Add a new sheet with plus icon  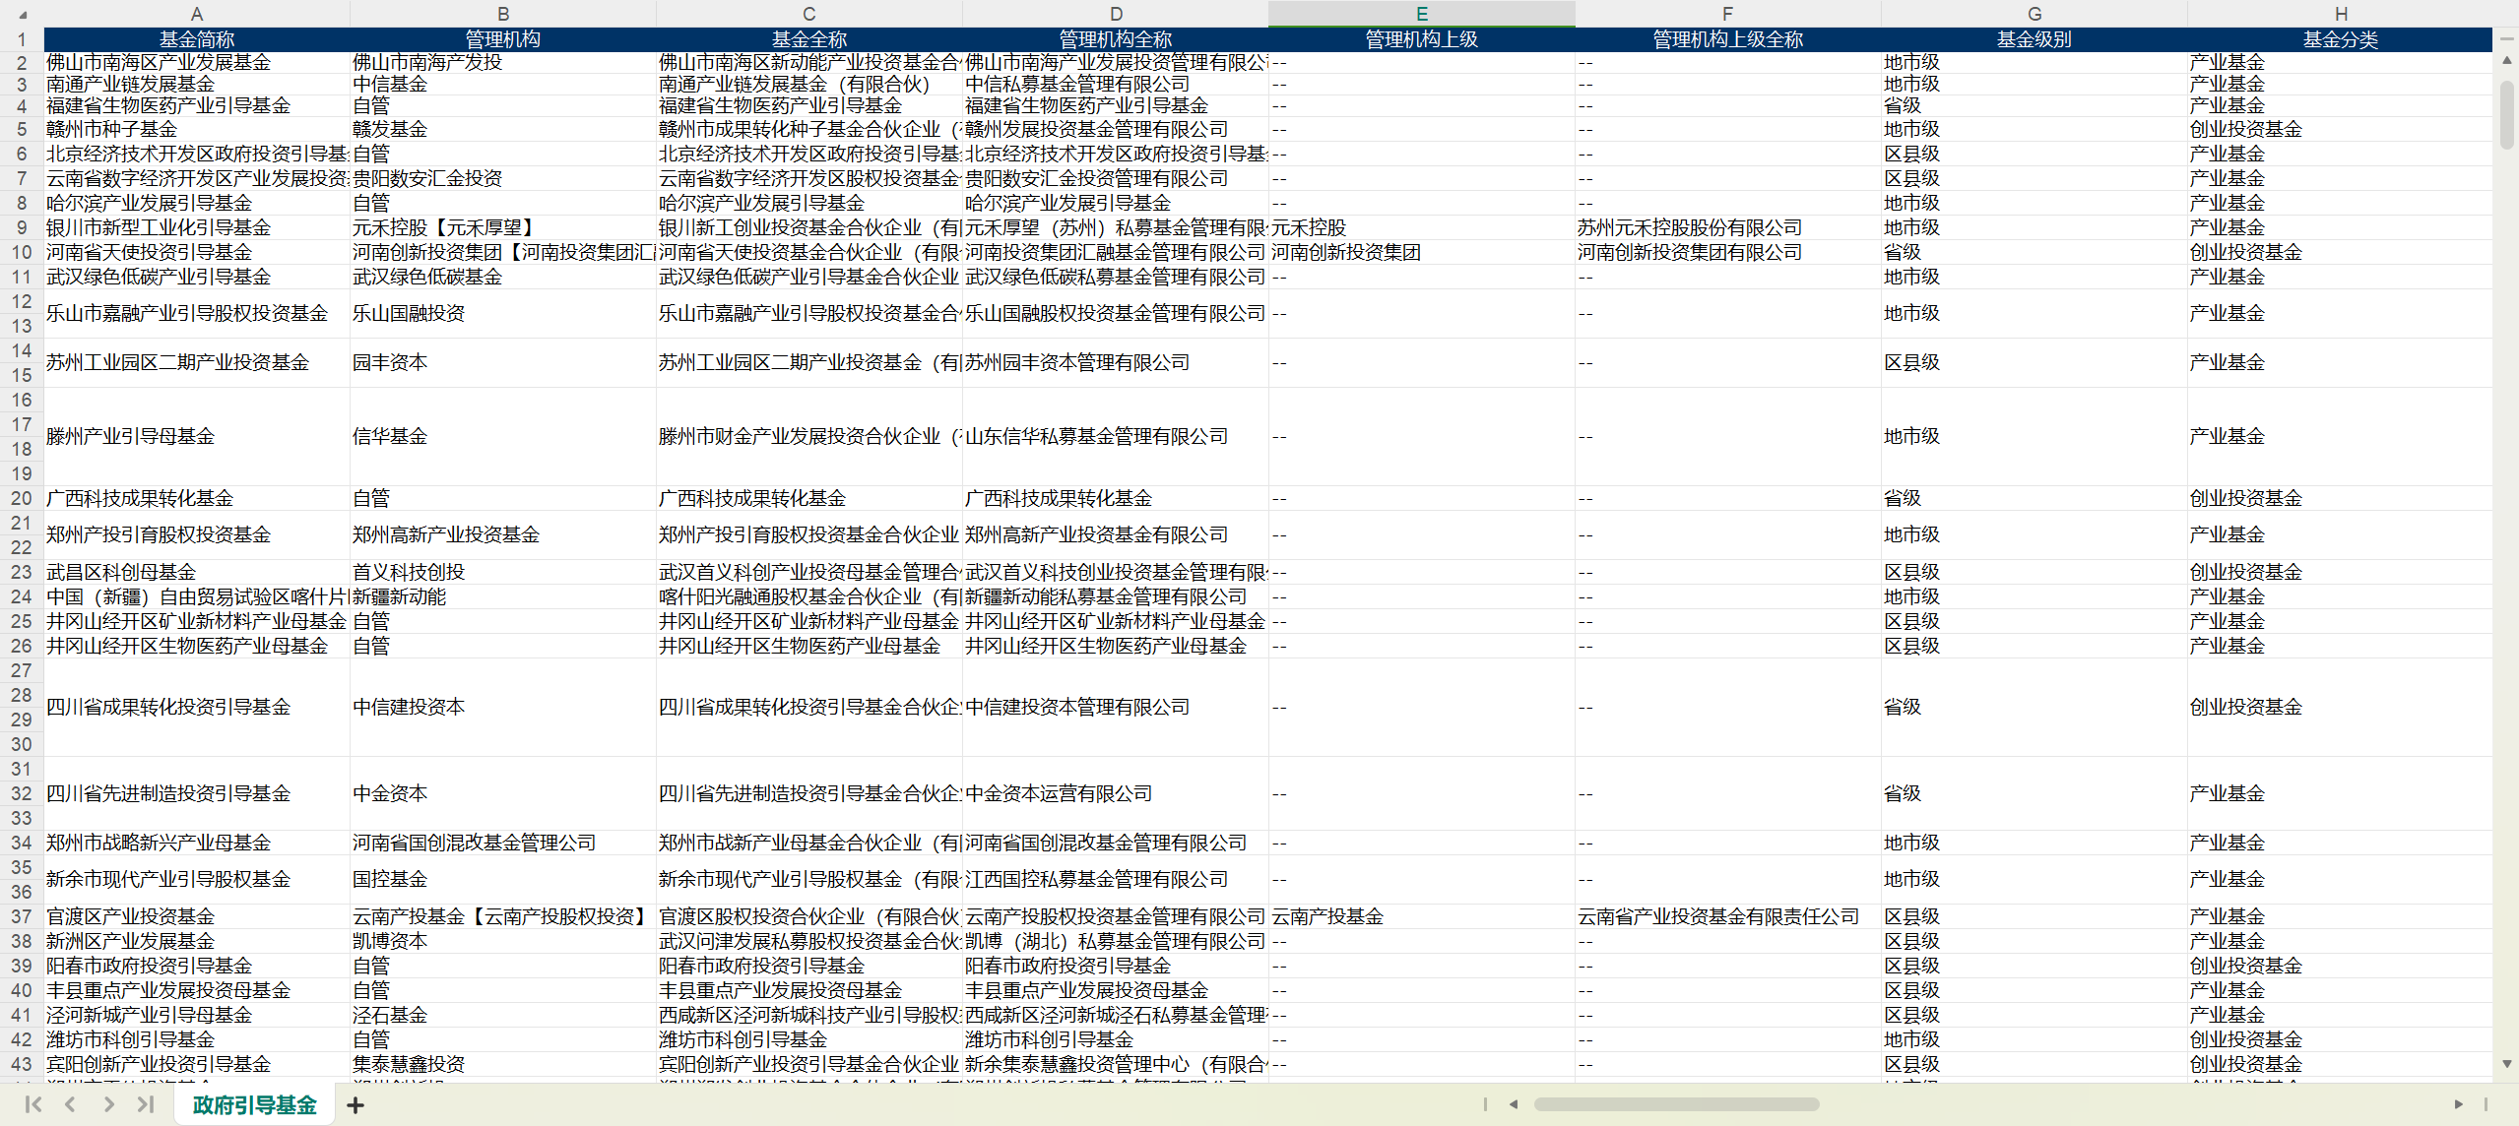(x=355, y=1105)
